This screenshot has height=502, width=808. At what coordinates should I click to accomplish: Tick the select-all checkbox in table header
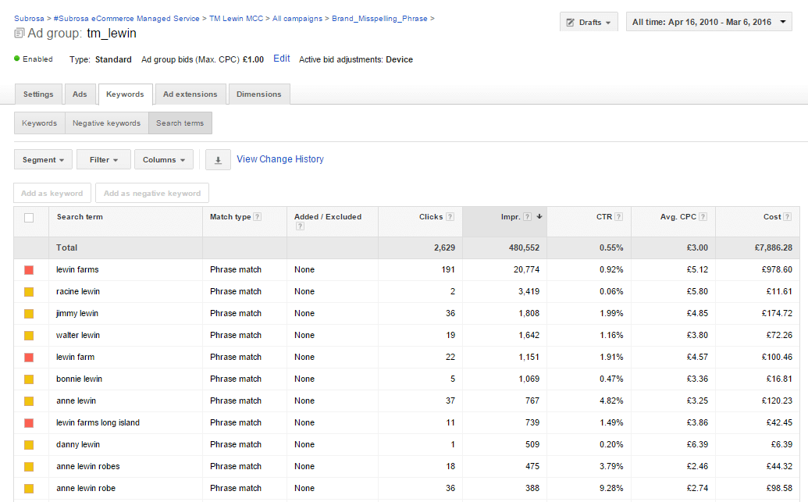click(29, 218)
